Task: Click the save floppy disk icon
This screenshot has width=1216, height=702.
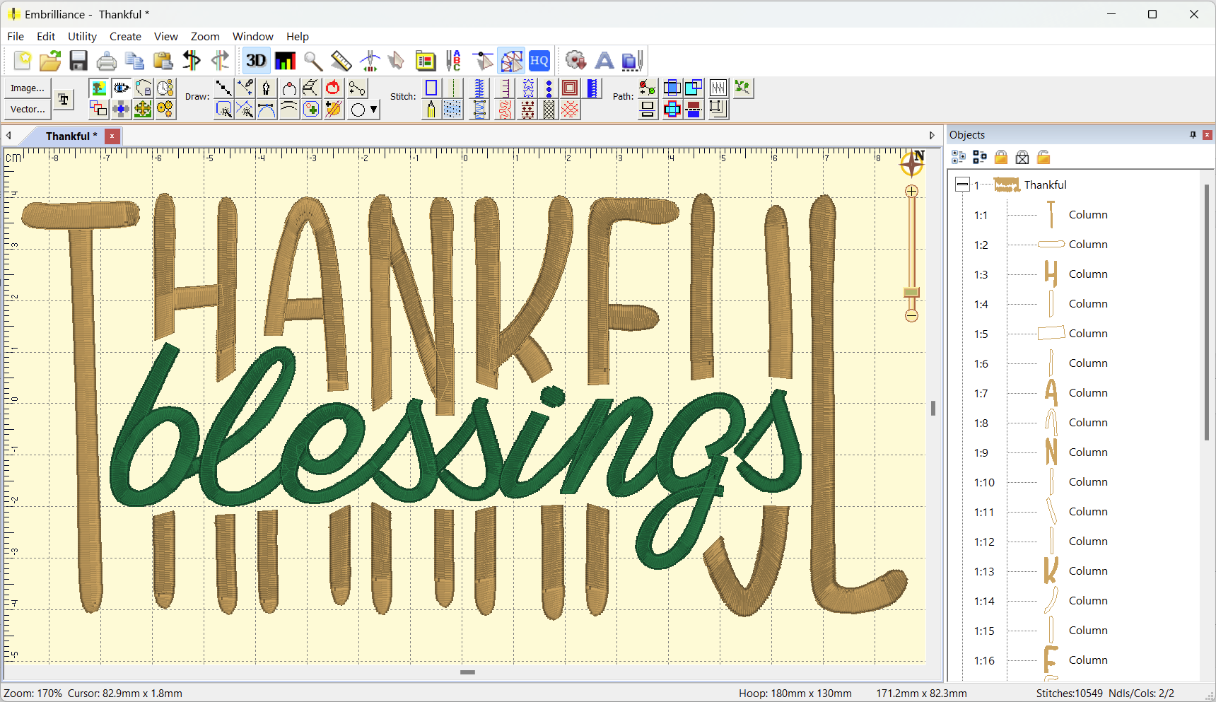Action: tap(78, 61)
